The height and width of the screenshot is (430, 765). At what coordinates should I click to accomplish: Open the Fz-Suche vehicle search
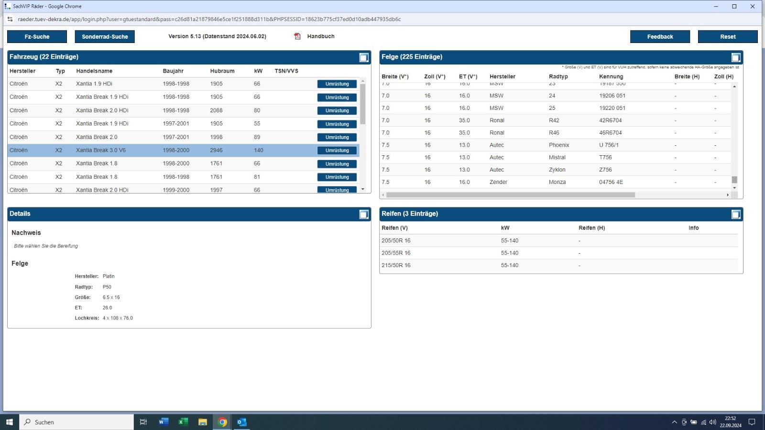pyautogui.click(x=37, y=37)
